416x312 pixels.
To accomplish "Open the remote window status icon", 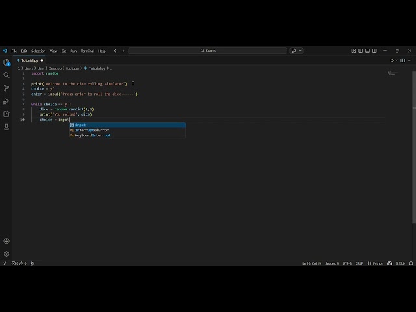I will coord(5,263).
